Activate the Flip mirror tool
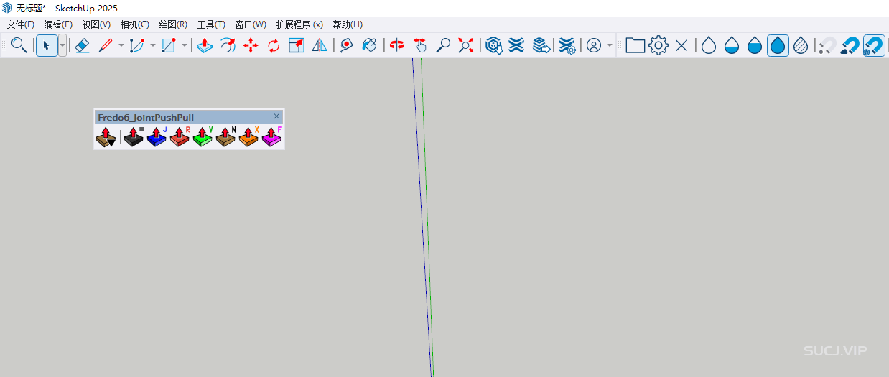Viewport: 889px width, 377px height. point(320,45)
